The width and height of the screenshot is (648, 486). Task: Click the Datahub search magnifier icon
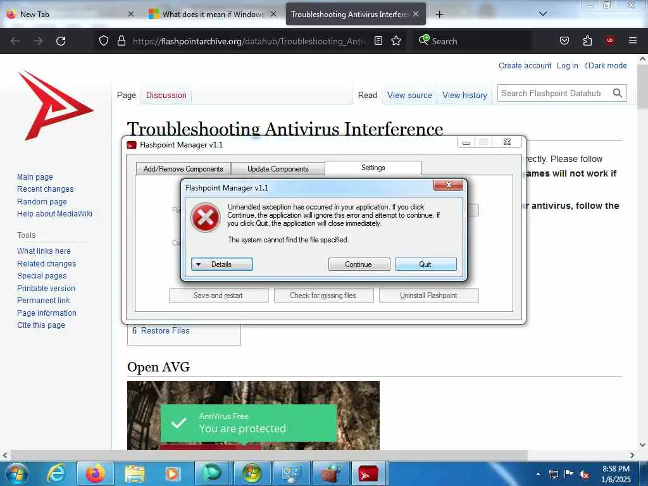(617, 94)
